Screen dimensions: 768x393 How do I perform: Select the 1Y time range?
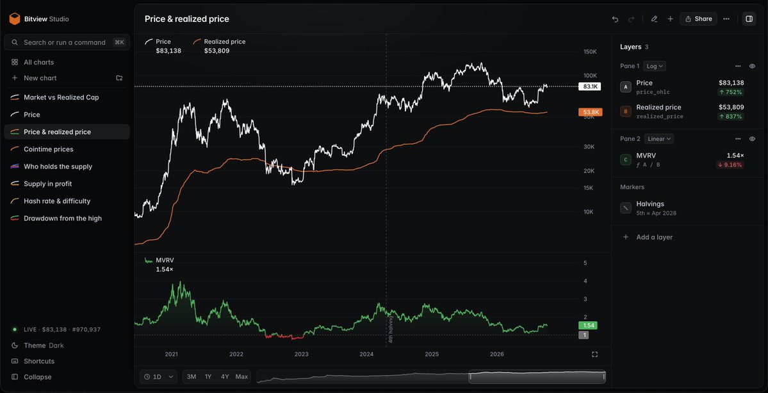pos(208,377)
